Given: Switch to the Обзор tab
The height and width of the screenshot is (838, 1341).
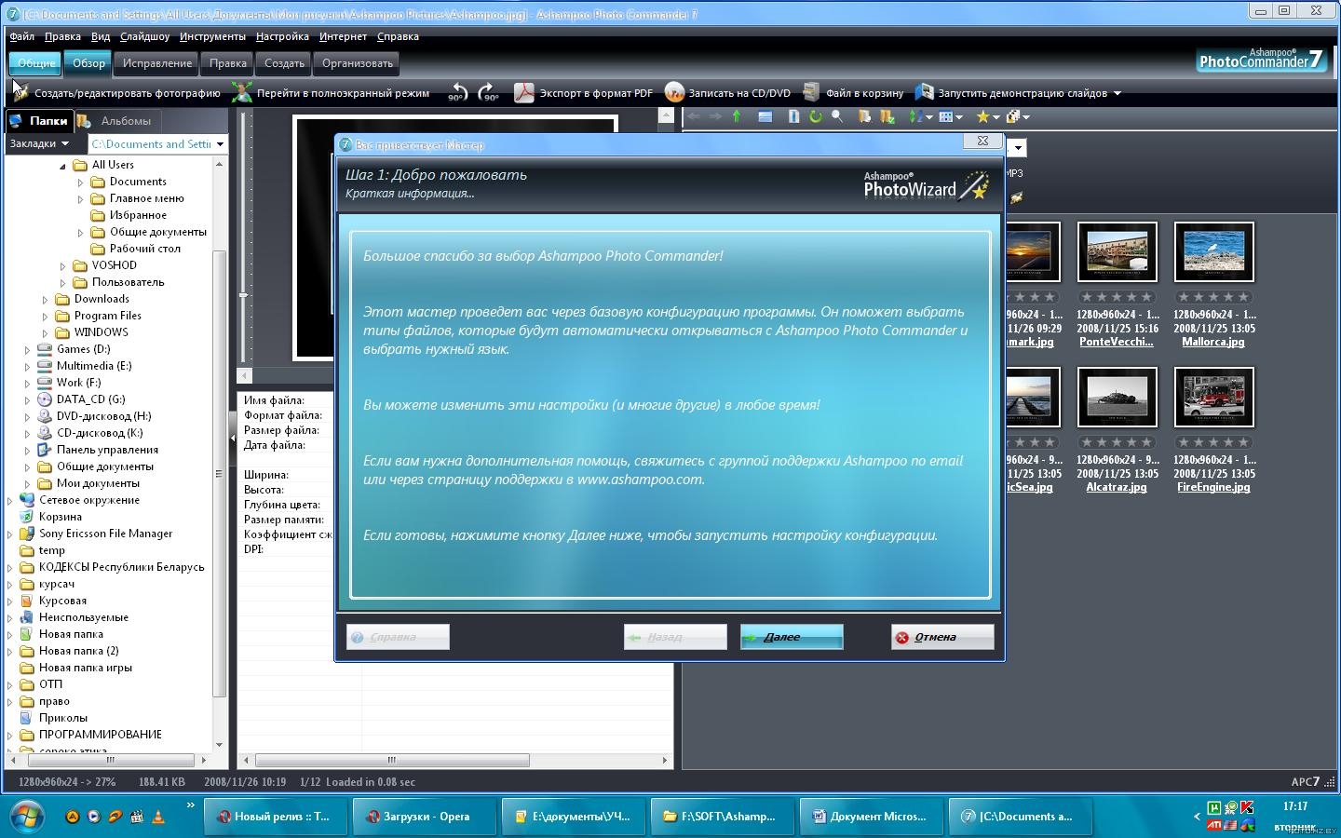Looking at the screenshot, I should pos(88,63).
